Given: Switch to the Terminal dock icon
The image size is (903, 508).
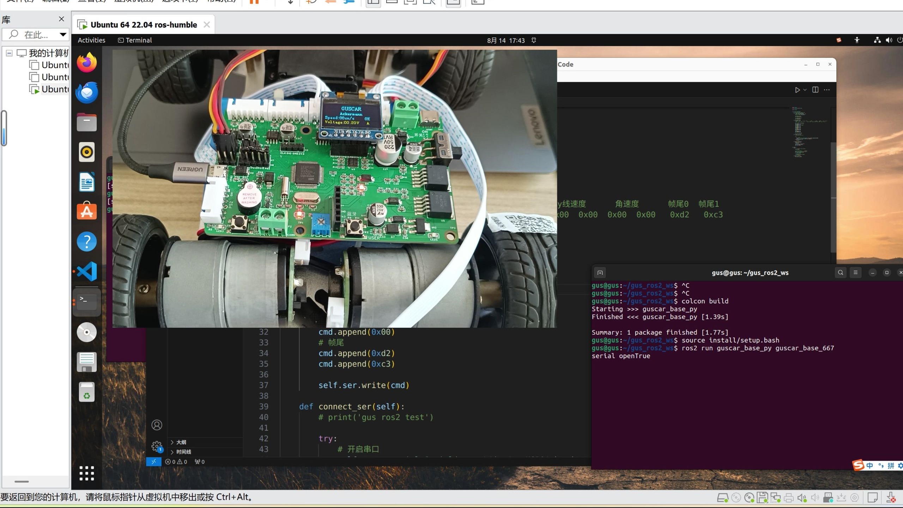Looking at the screenshot, I should (x=87, y=302).
